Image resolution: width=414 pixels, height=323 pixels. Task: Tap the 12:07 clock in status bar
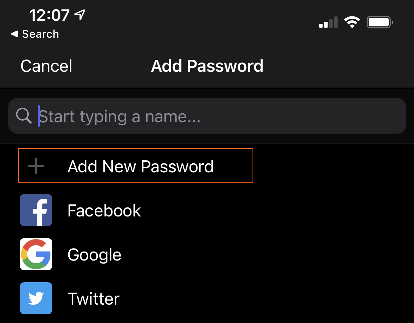pyautogui.click(x=49, y=15)
